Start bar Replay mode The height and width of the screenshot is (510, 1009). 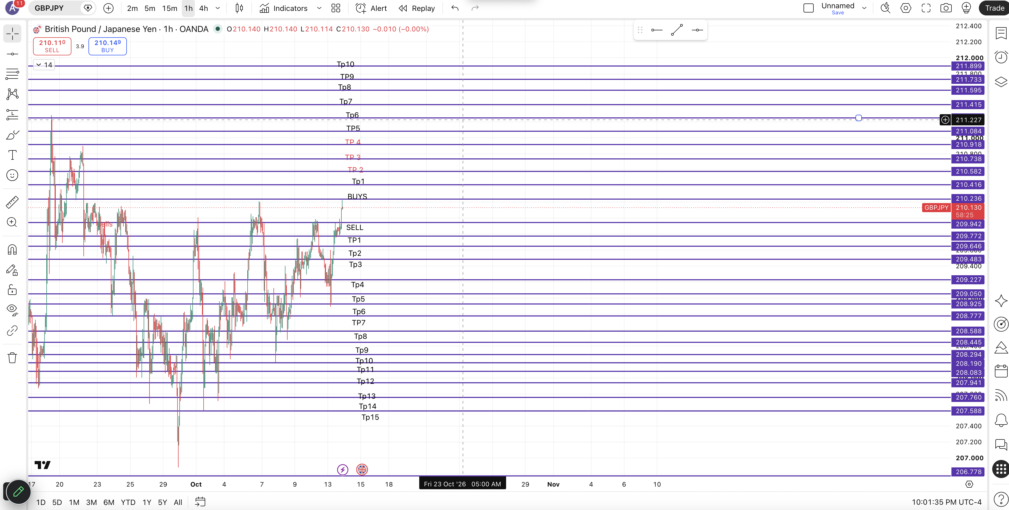tap(416, 8)
